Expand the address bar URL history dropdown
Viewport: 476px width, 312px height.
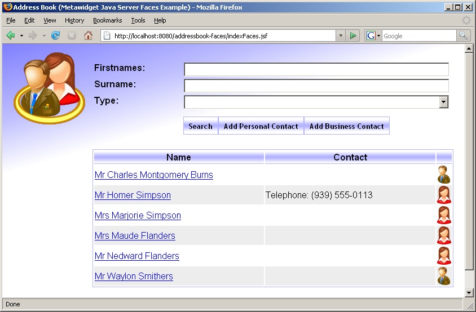[x=340, y=35]
